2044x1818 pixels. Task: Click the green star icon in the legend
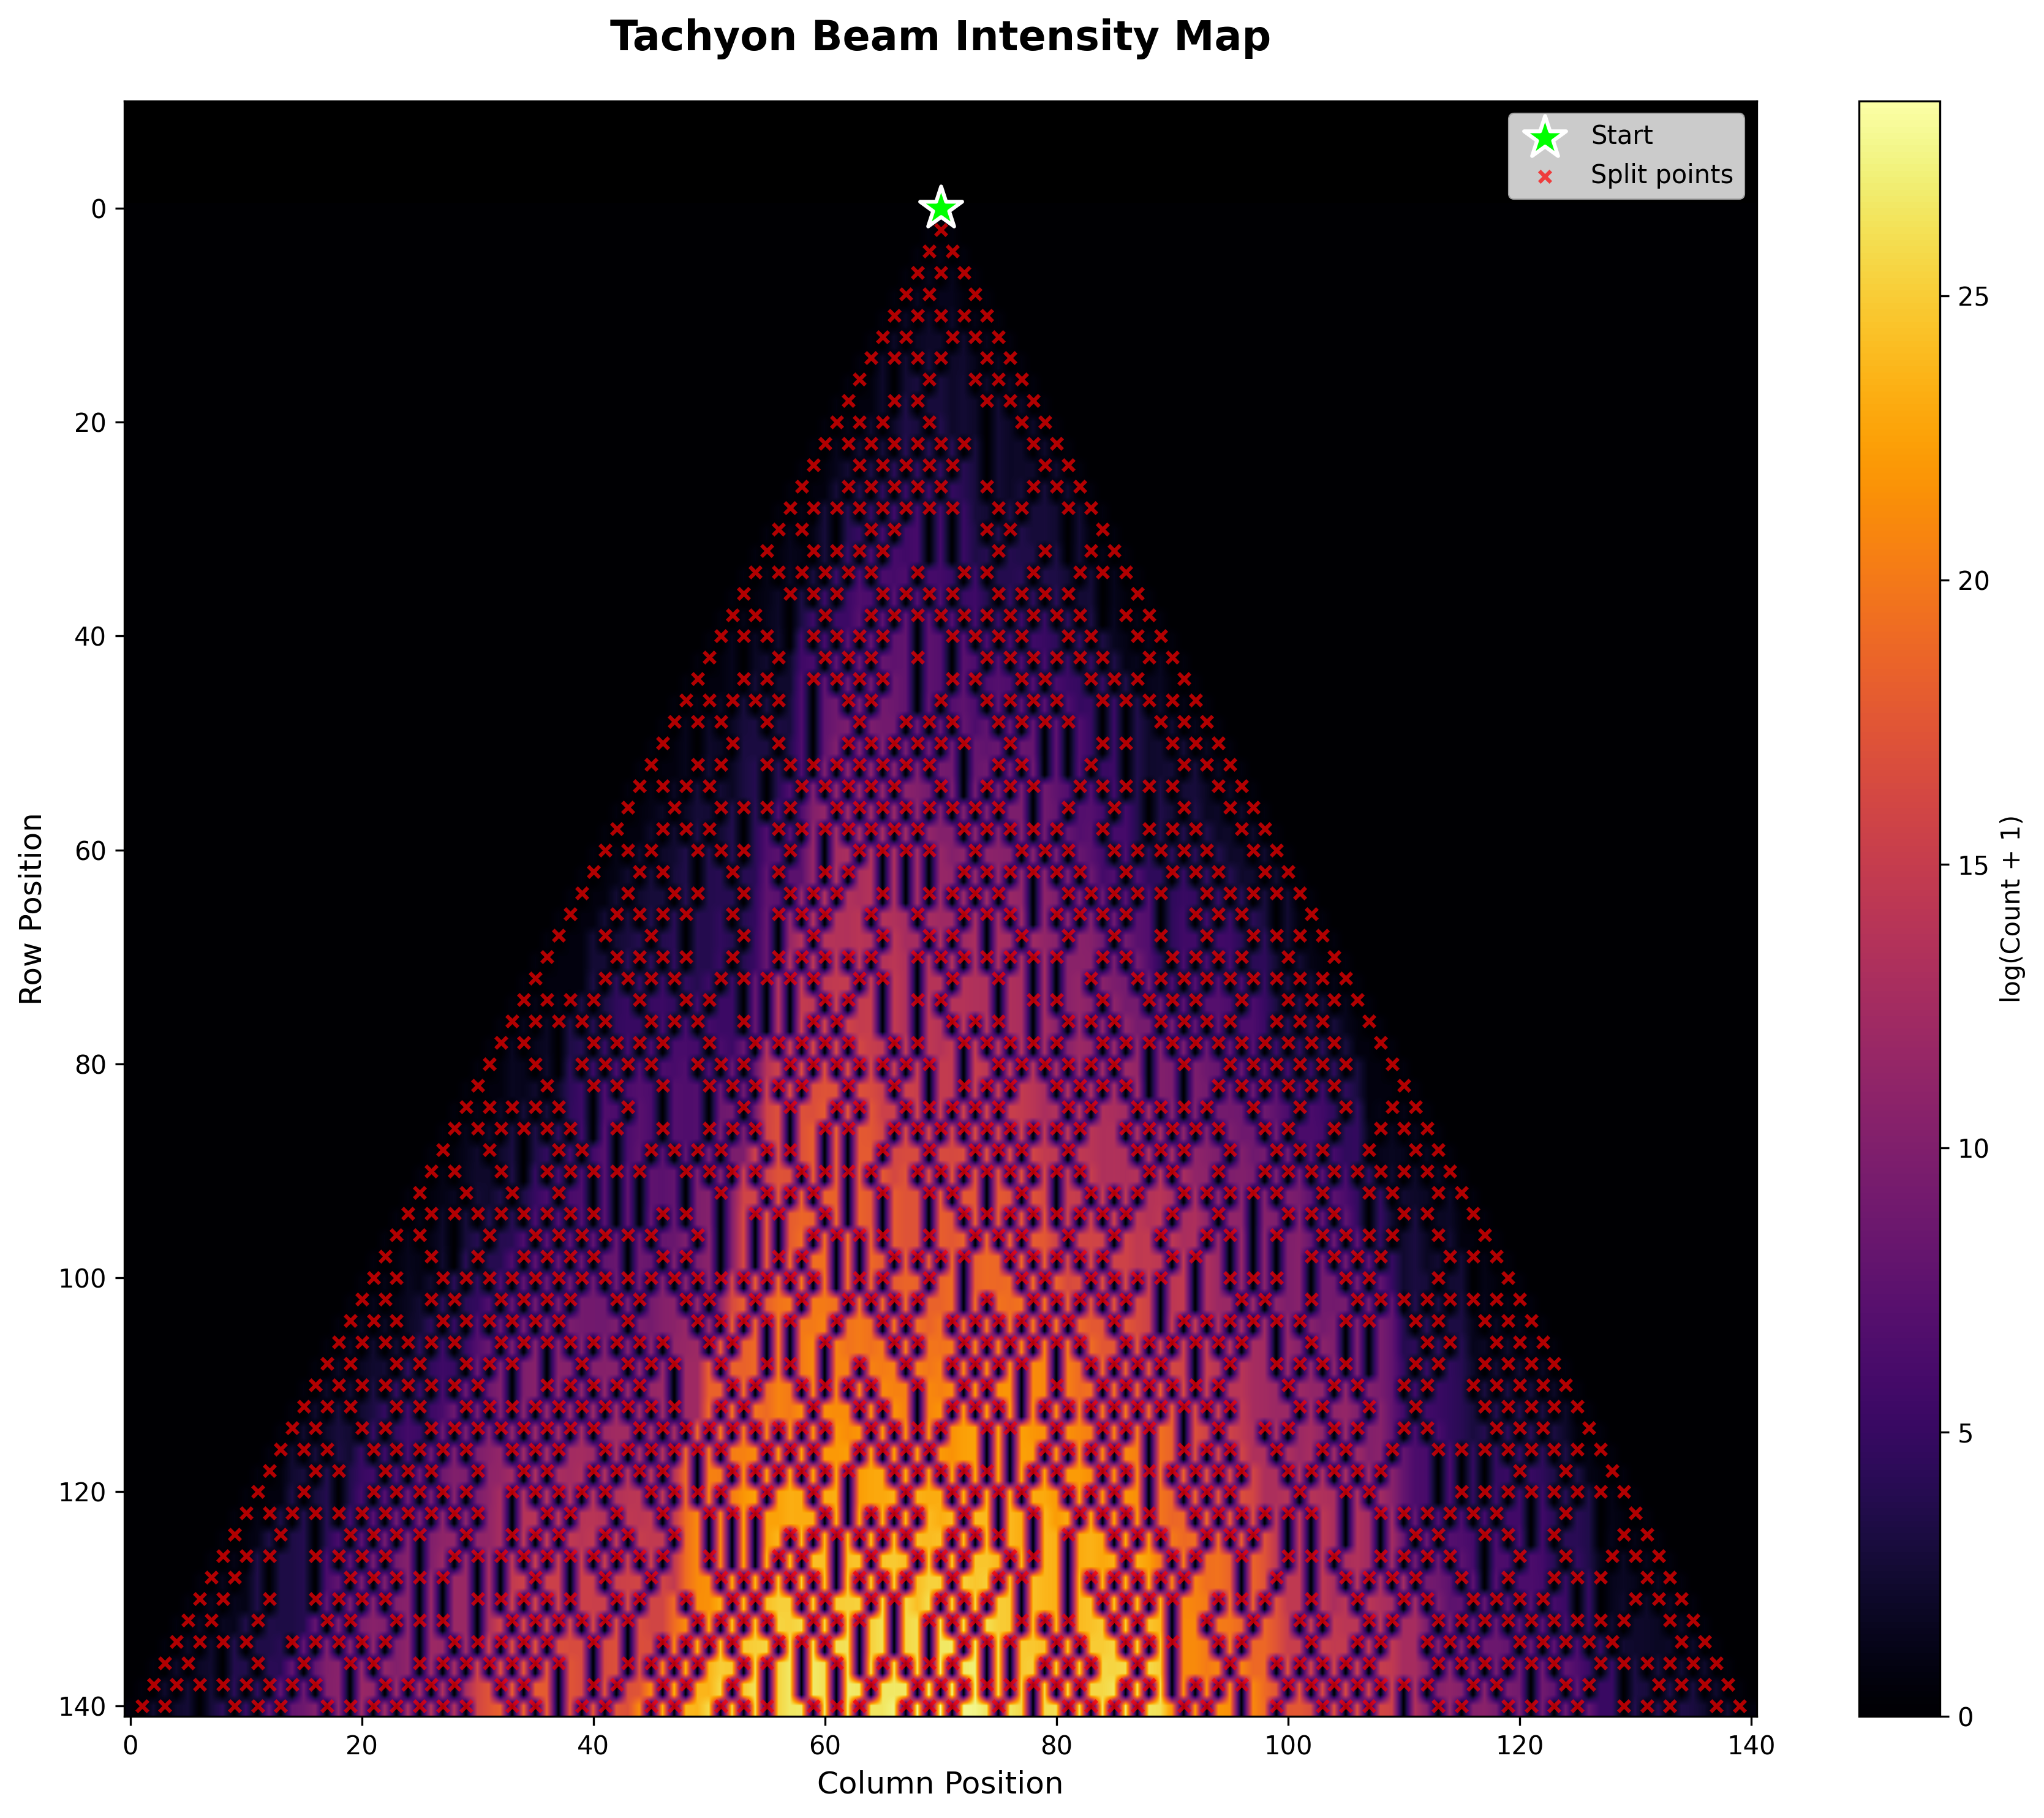(1544, 137)
